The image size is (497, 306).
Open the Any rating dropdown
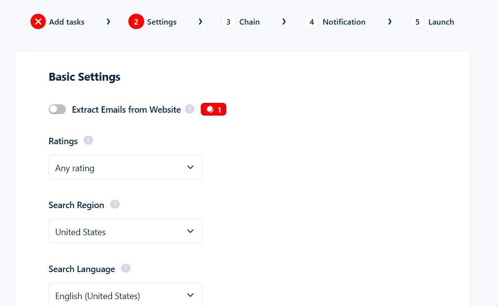pyautogui.click(x=125, y=167)
